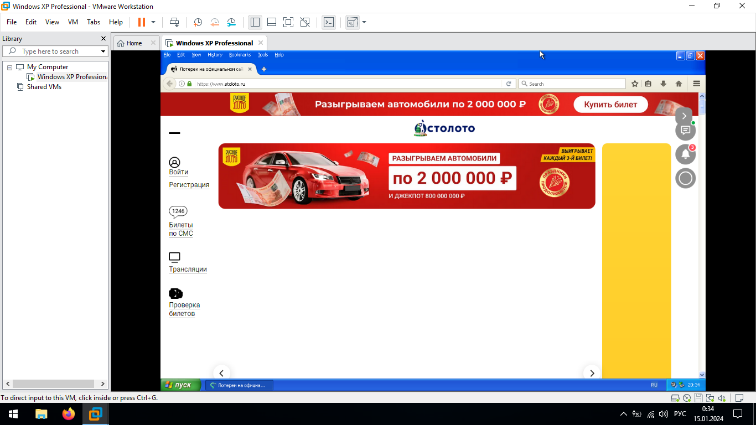Open Firefox Tools menu in the VM
The width and height of the screenshot is (756, 425).
263,55
